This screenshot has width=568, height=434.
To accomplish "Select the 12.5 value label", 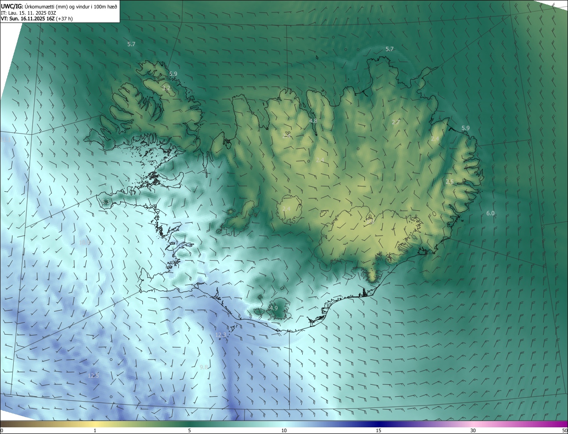I will click(x=94, y=375).
